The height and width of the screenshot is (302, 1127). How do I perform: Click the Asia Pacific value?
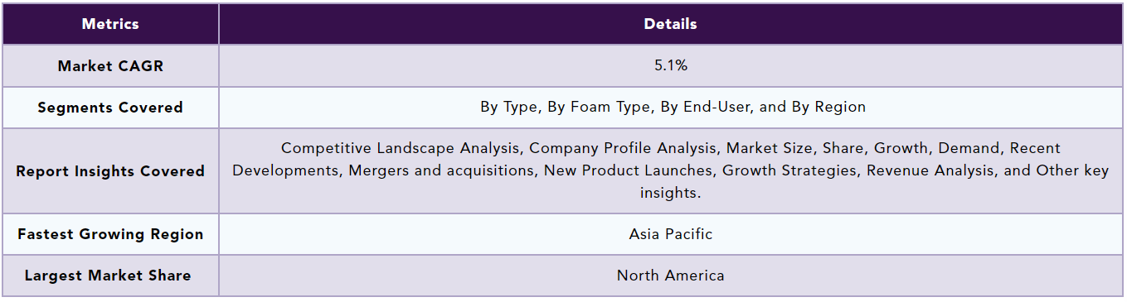[671, 234]
